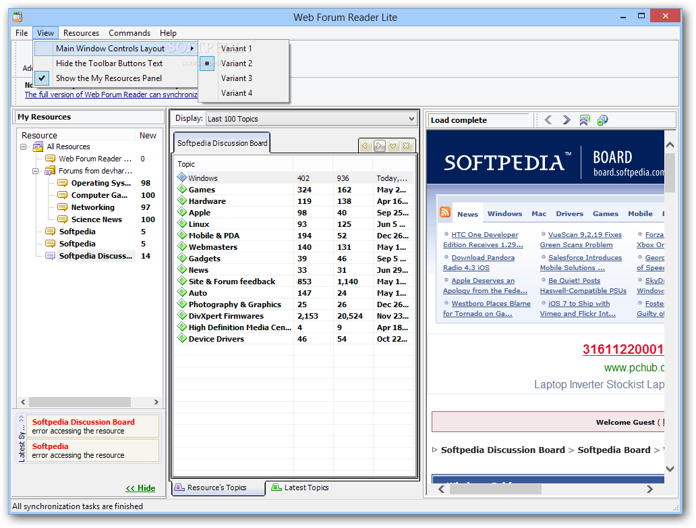Select the Site & Forum feedback topic
This screenshot has height=528, width=696.
294,282
